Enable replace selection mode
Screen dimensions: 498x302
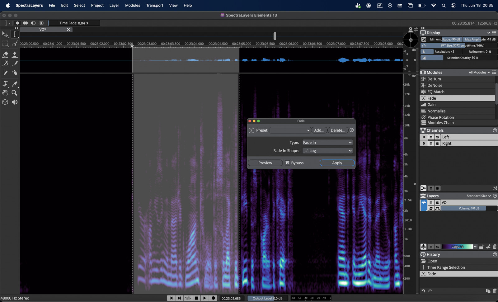tap(17, 23)
